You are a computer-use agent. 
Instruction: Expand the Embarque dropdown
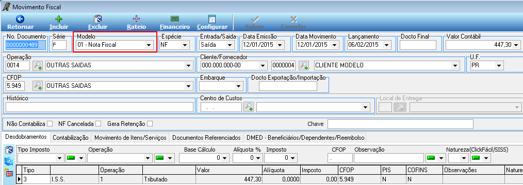click(238, 86)
